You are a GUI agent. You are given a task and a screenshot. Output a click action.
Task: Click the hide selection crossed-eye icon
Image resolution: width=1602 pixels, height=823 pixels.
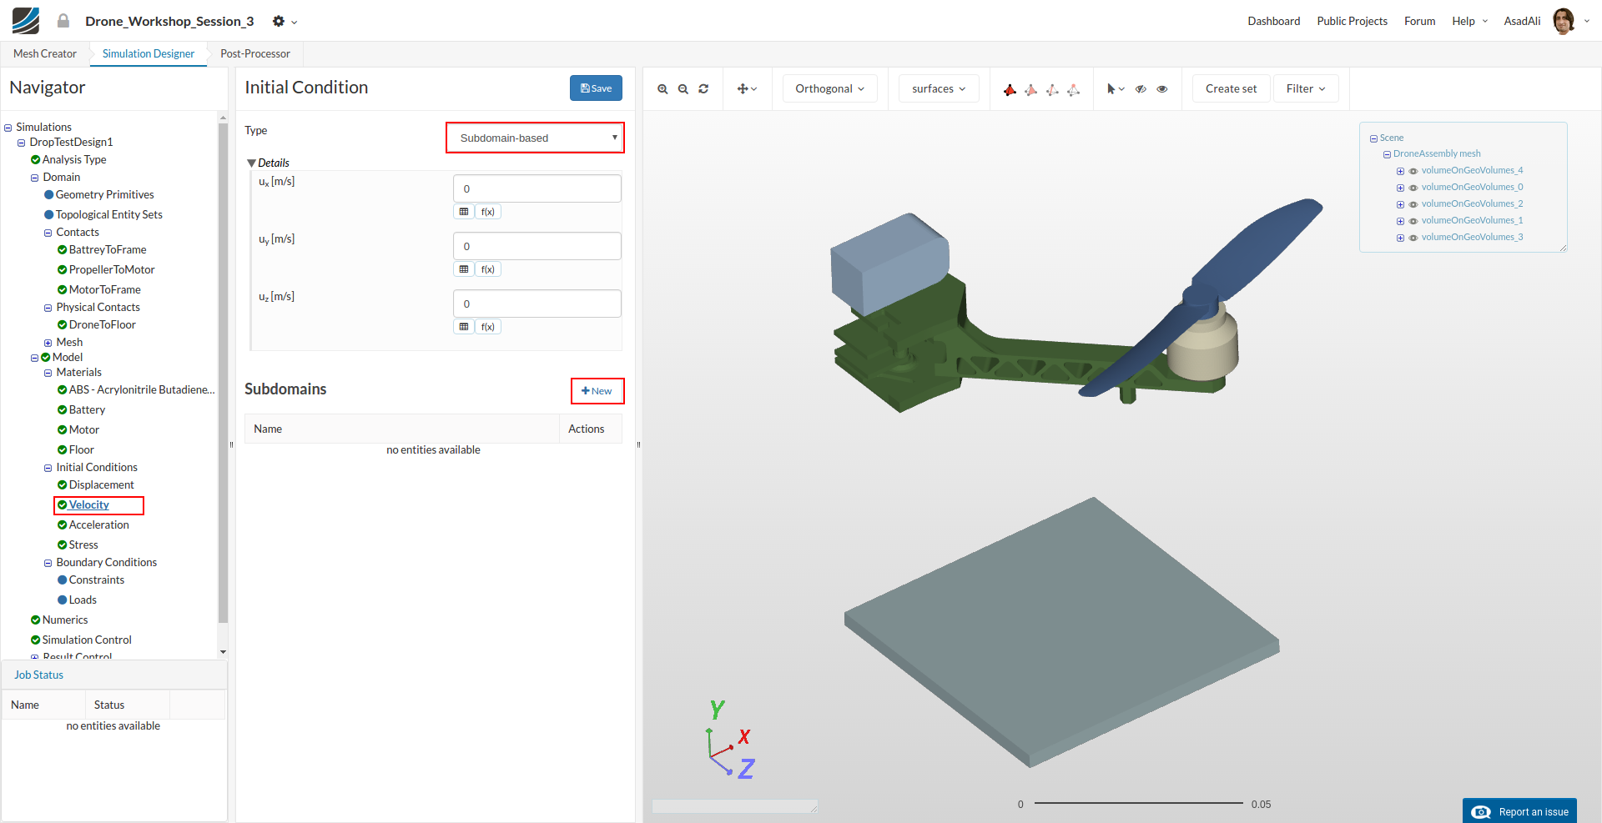coord(1141,89)
